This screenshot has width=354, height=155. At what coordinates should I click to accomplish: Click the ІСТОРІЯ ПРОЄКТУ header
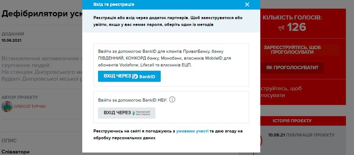(x=292, y=121)
